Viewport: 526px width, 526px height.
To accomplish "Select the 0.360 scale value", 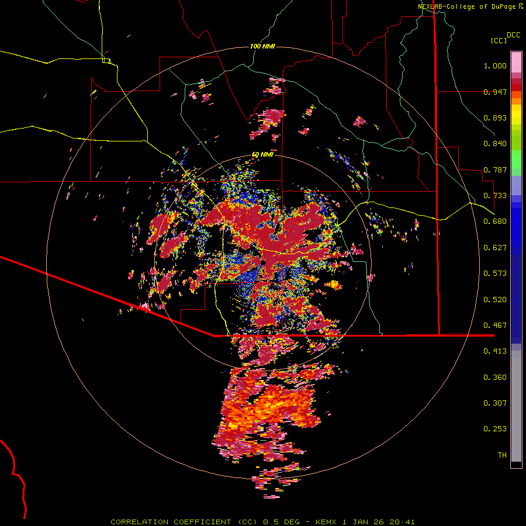I will (495, 378).
